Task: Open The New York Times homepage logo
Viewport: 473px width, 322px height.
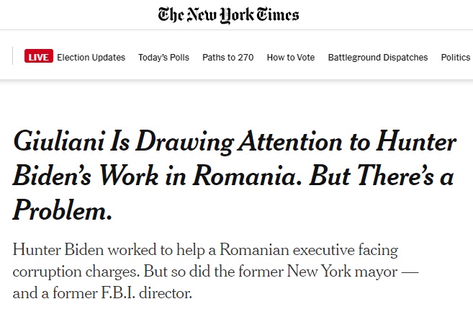Action: coord(228,15)
